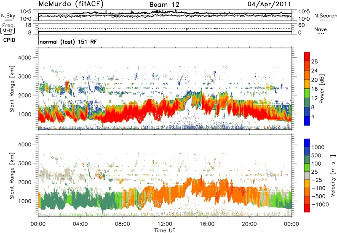The height and width of the screenshot is (233, 337).
Task: Click the '28' power colorbar tick label
Action: click(314, 61)
